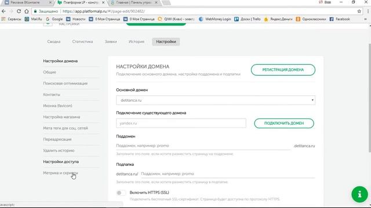The image size is (371, 208).
Task: Open Facebook bookmark
Action: pyautogui.click(x=340, y=19)
